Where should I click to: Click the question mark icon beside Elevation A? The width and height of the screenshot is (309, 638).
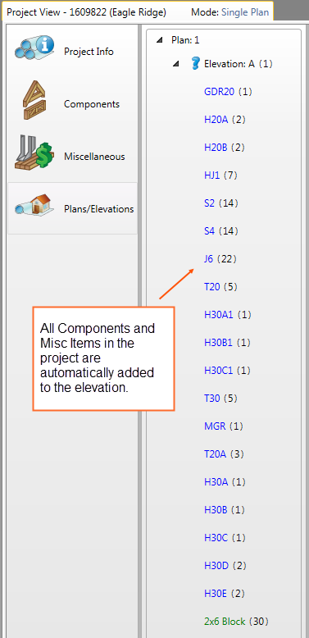[195, 64]
